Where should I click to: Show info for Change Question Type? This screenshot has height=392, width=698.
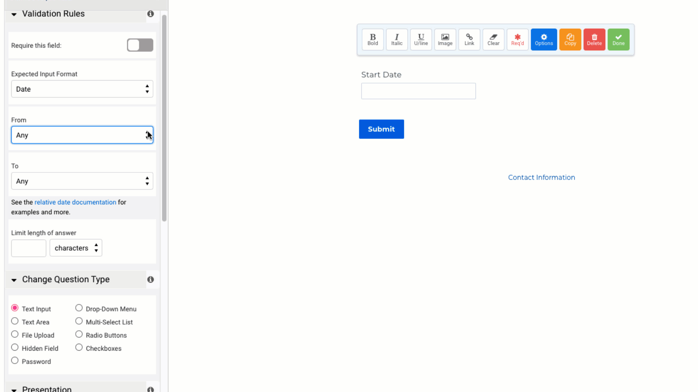pos(151,279)
